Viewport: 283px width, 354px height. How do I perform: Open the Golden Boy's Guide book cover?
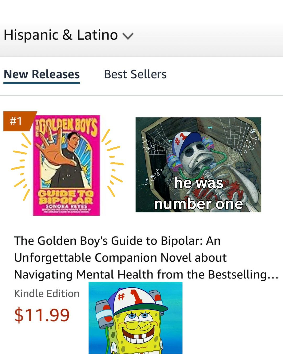[x=67, y=165]
